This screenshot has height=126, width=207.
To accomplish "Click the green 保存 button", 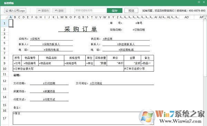I will tap(114, 11).
